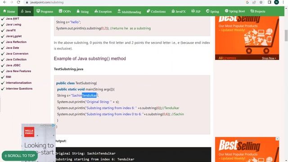Open the Exception menu item

pyautogui.click(x=103, y=11)
